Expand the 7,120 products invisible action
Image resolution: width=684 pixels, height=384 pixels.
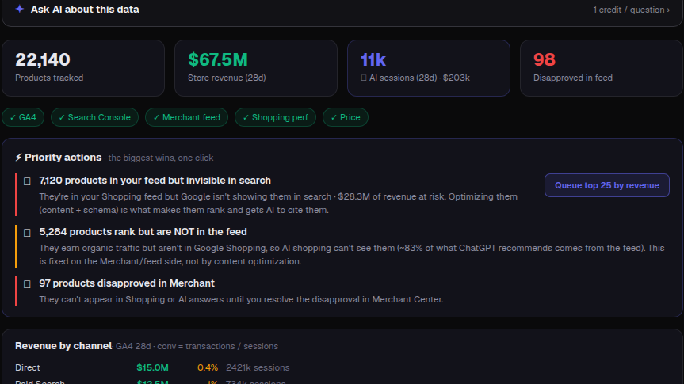pos(155,181)
